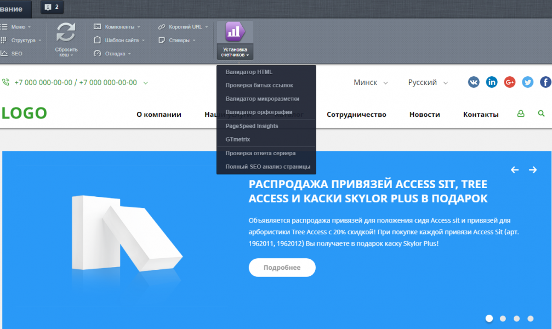Click the purple Установка счетчиков chart icon
552x329 pixels.
click(235, 32)
